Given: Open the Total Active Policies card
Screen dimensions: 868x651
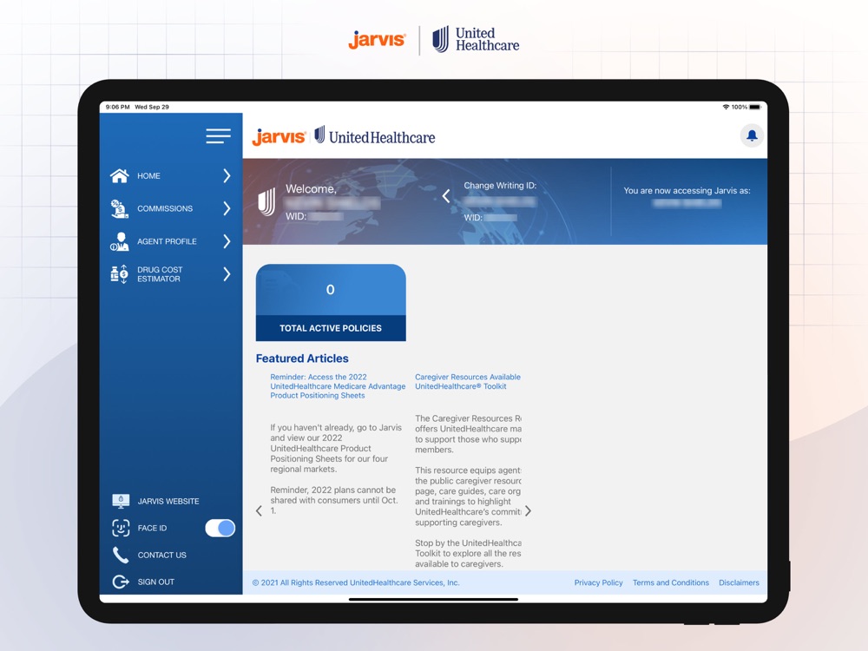Looking at the screenshot, I should click(x=331, y=302).
